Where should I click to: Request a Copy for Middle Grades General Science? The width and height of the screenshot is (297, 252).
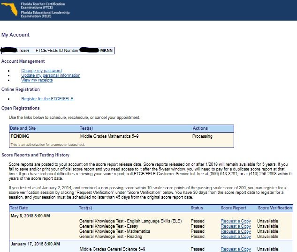(236, 249)
